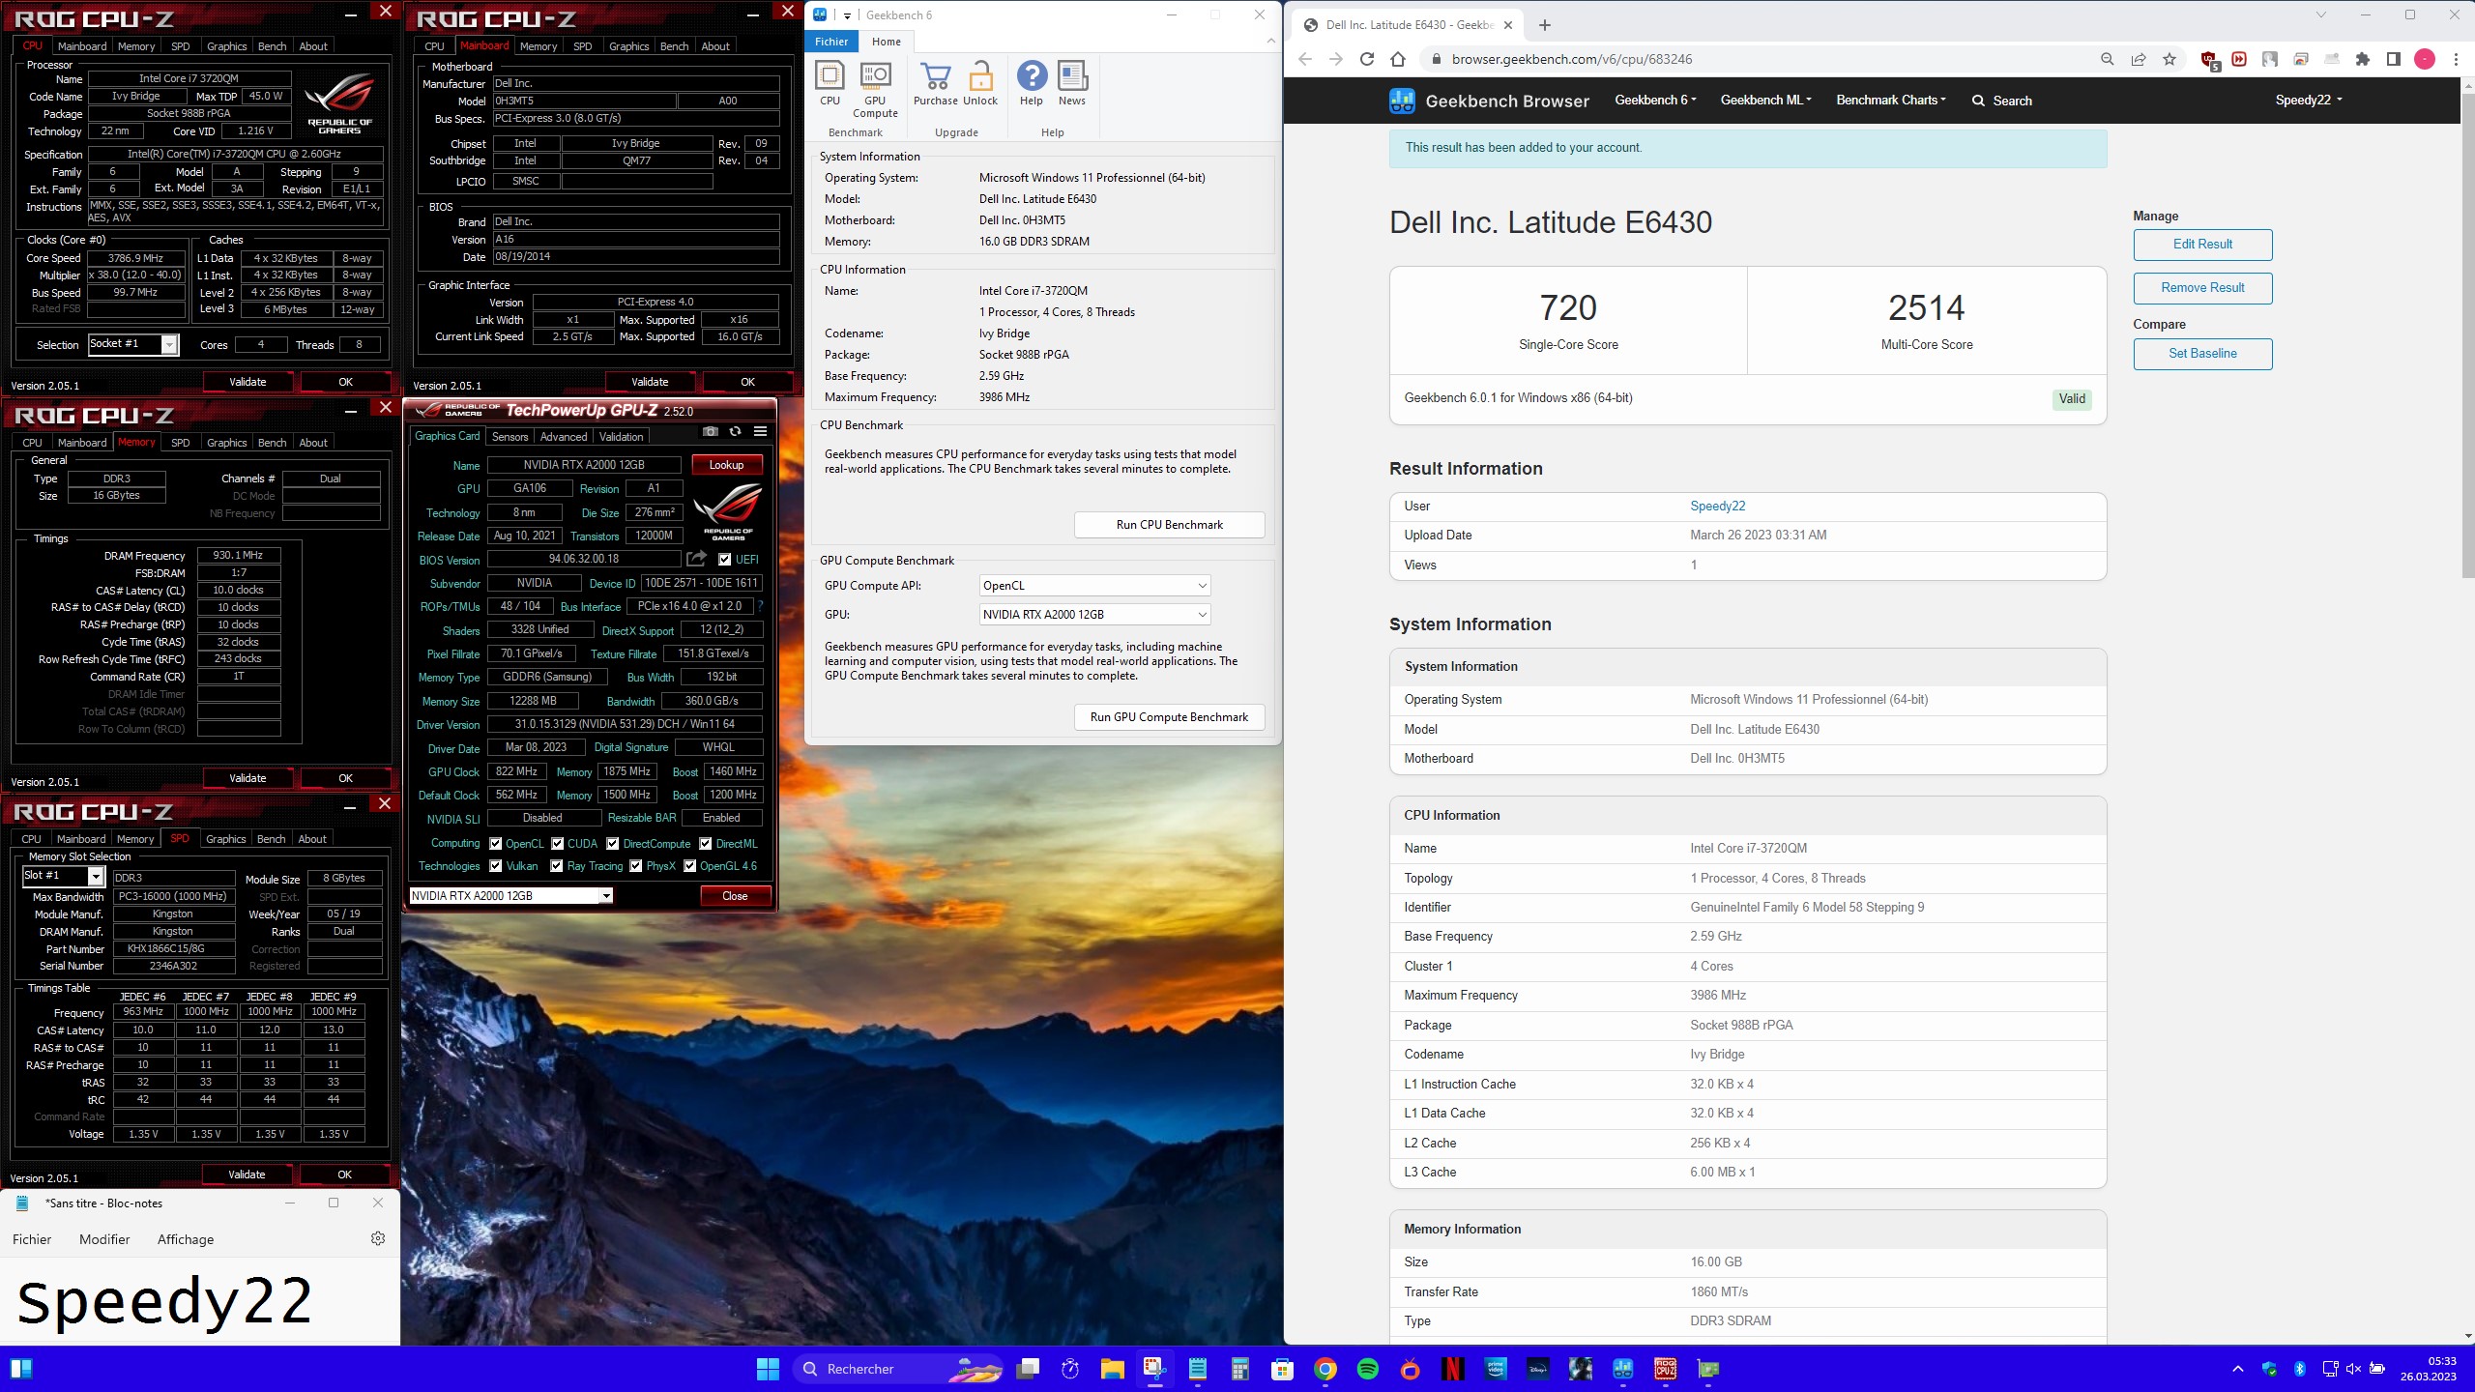Open Spotify from the taskbar

pyautogui.click(x=1368, y=1369)
